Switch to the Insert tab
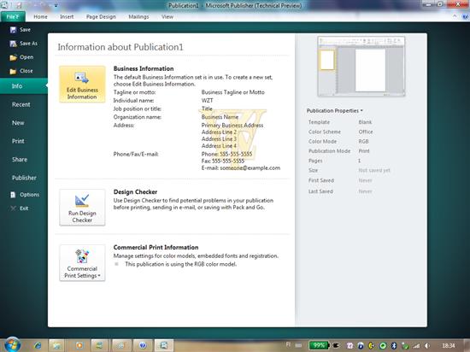This screenshot has height=352, width=470. pos(67,17)
